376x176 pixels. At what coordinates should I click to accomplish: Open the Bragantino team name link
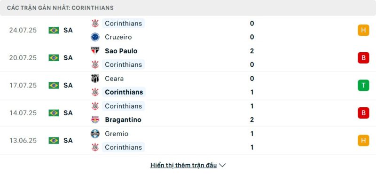click(123, 120)
